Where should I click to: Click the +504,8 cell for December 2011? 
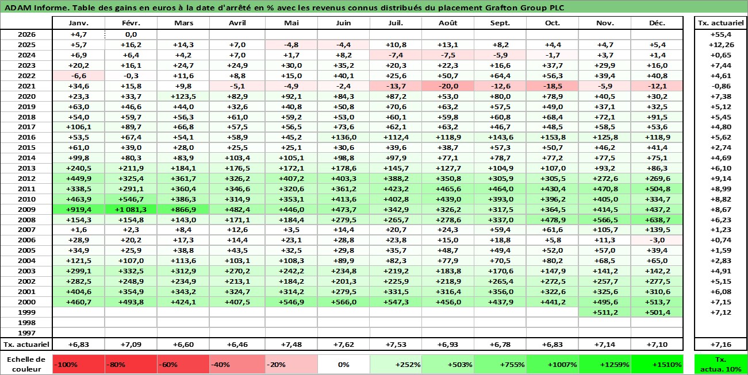657,189
